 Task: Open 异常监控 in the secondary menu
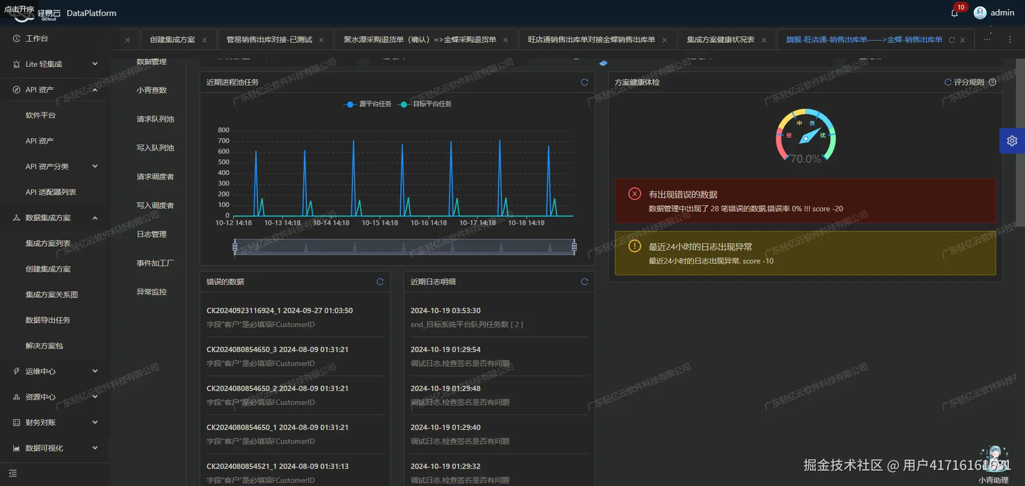[152, 292]
